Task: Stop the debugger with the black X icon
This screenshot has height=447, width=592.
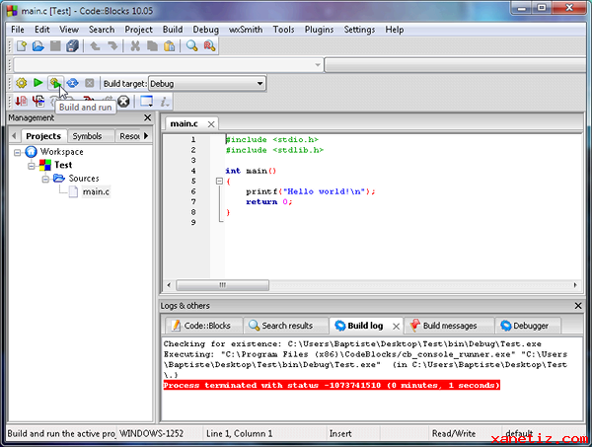Action: pos(123,102)
